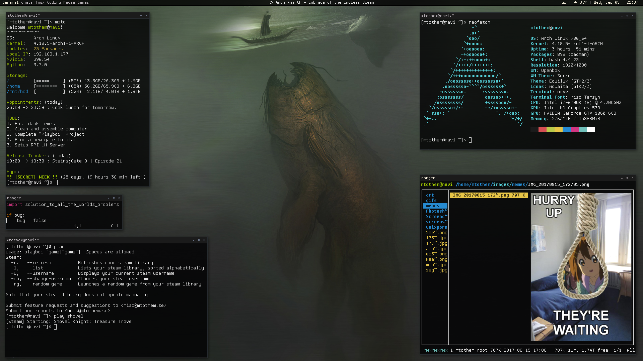Click the /mnt/hdd storage usage bar
This screenshot has height=361, width=643.
50,92
